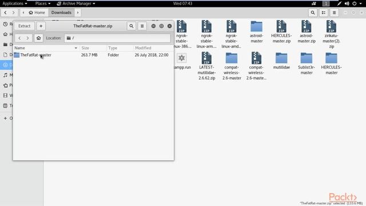Go to the archive home location

click(x=38, y=38)
